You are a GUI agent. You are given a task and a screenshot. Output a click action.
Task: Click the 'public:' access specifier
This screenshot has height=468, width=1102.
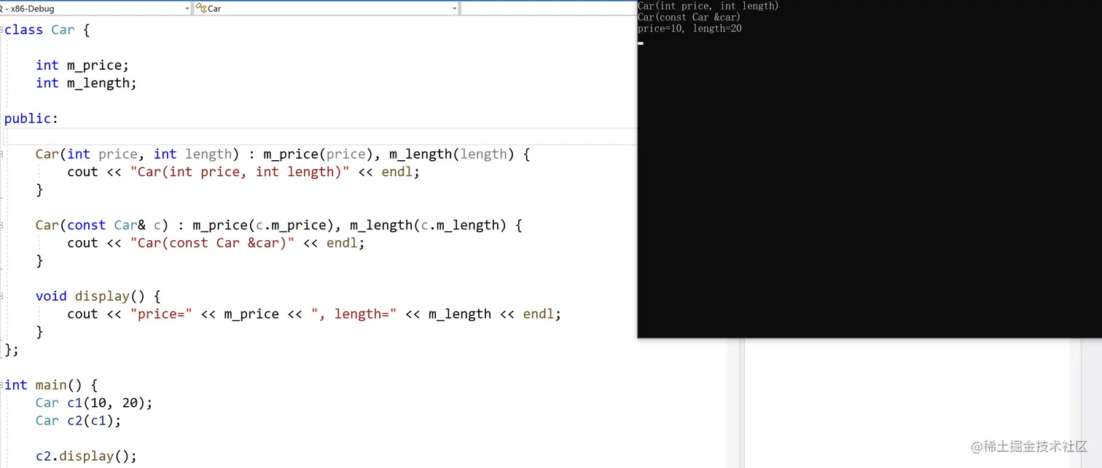click(31, 119)
